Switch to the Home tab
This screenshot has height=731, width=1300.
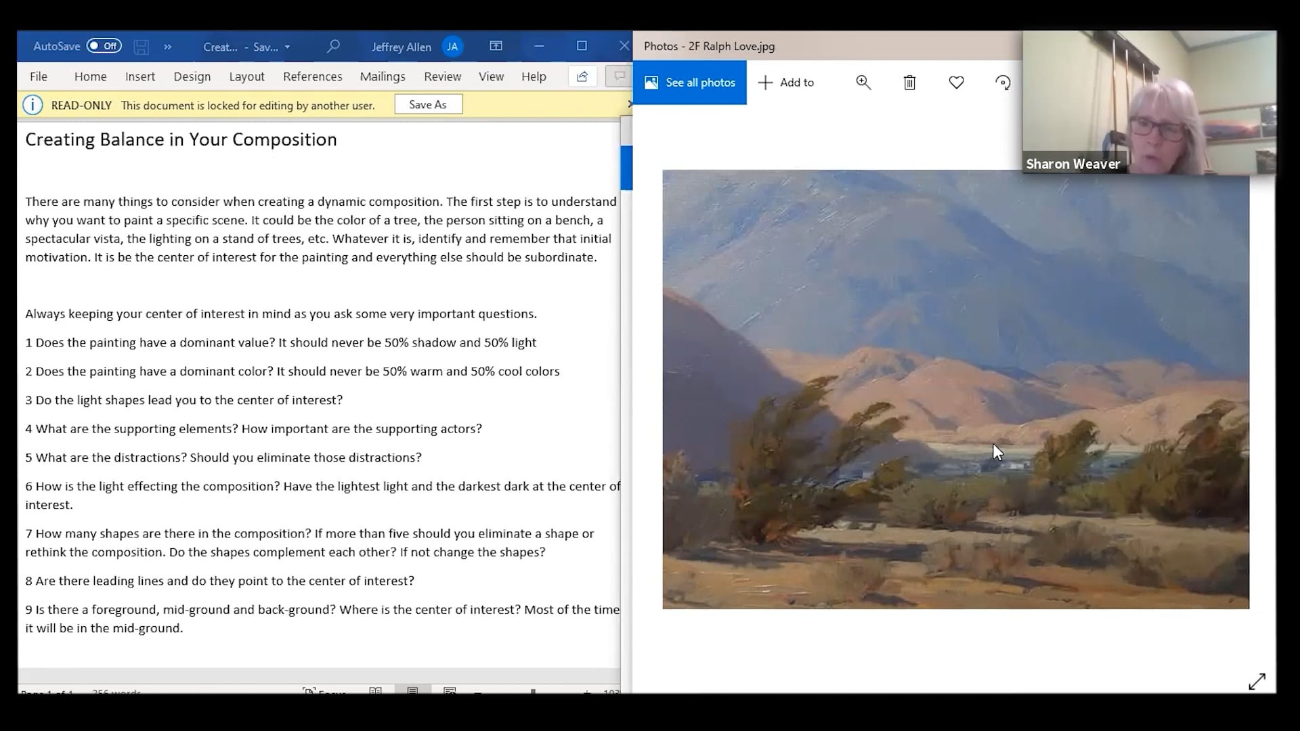tap(90, 76)
